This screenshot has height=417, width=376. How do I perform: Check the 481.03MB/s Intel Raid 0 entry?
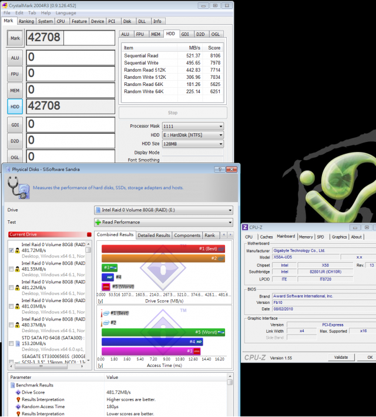click(11, 306)
